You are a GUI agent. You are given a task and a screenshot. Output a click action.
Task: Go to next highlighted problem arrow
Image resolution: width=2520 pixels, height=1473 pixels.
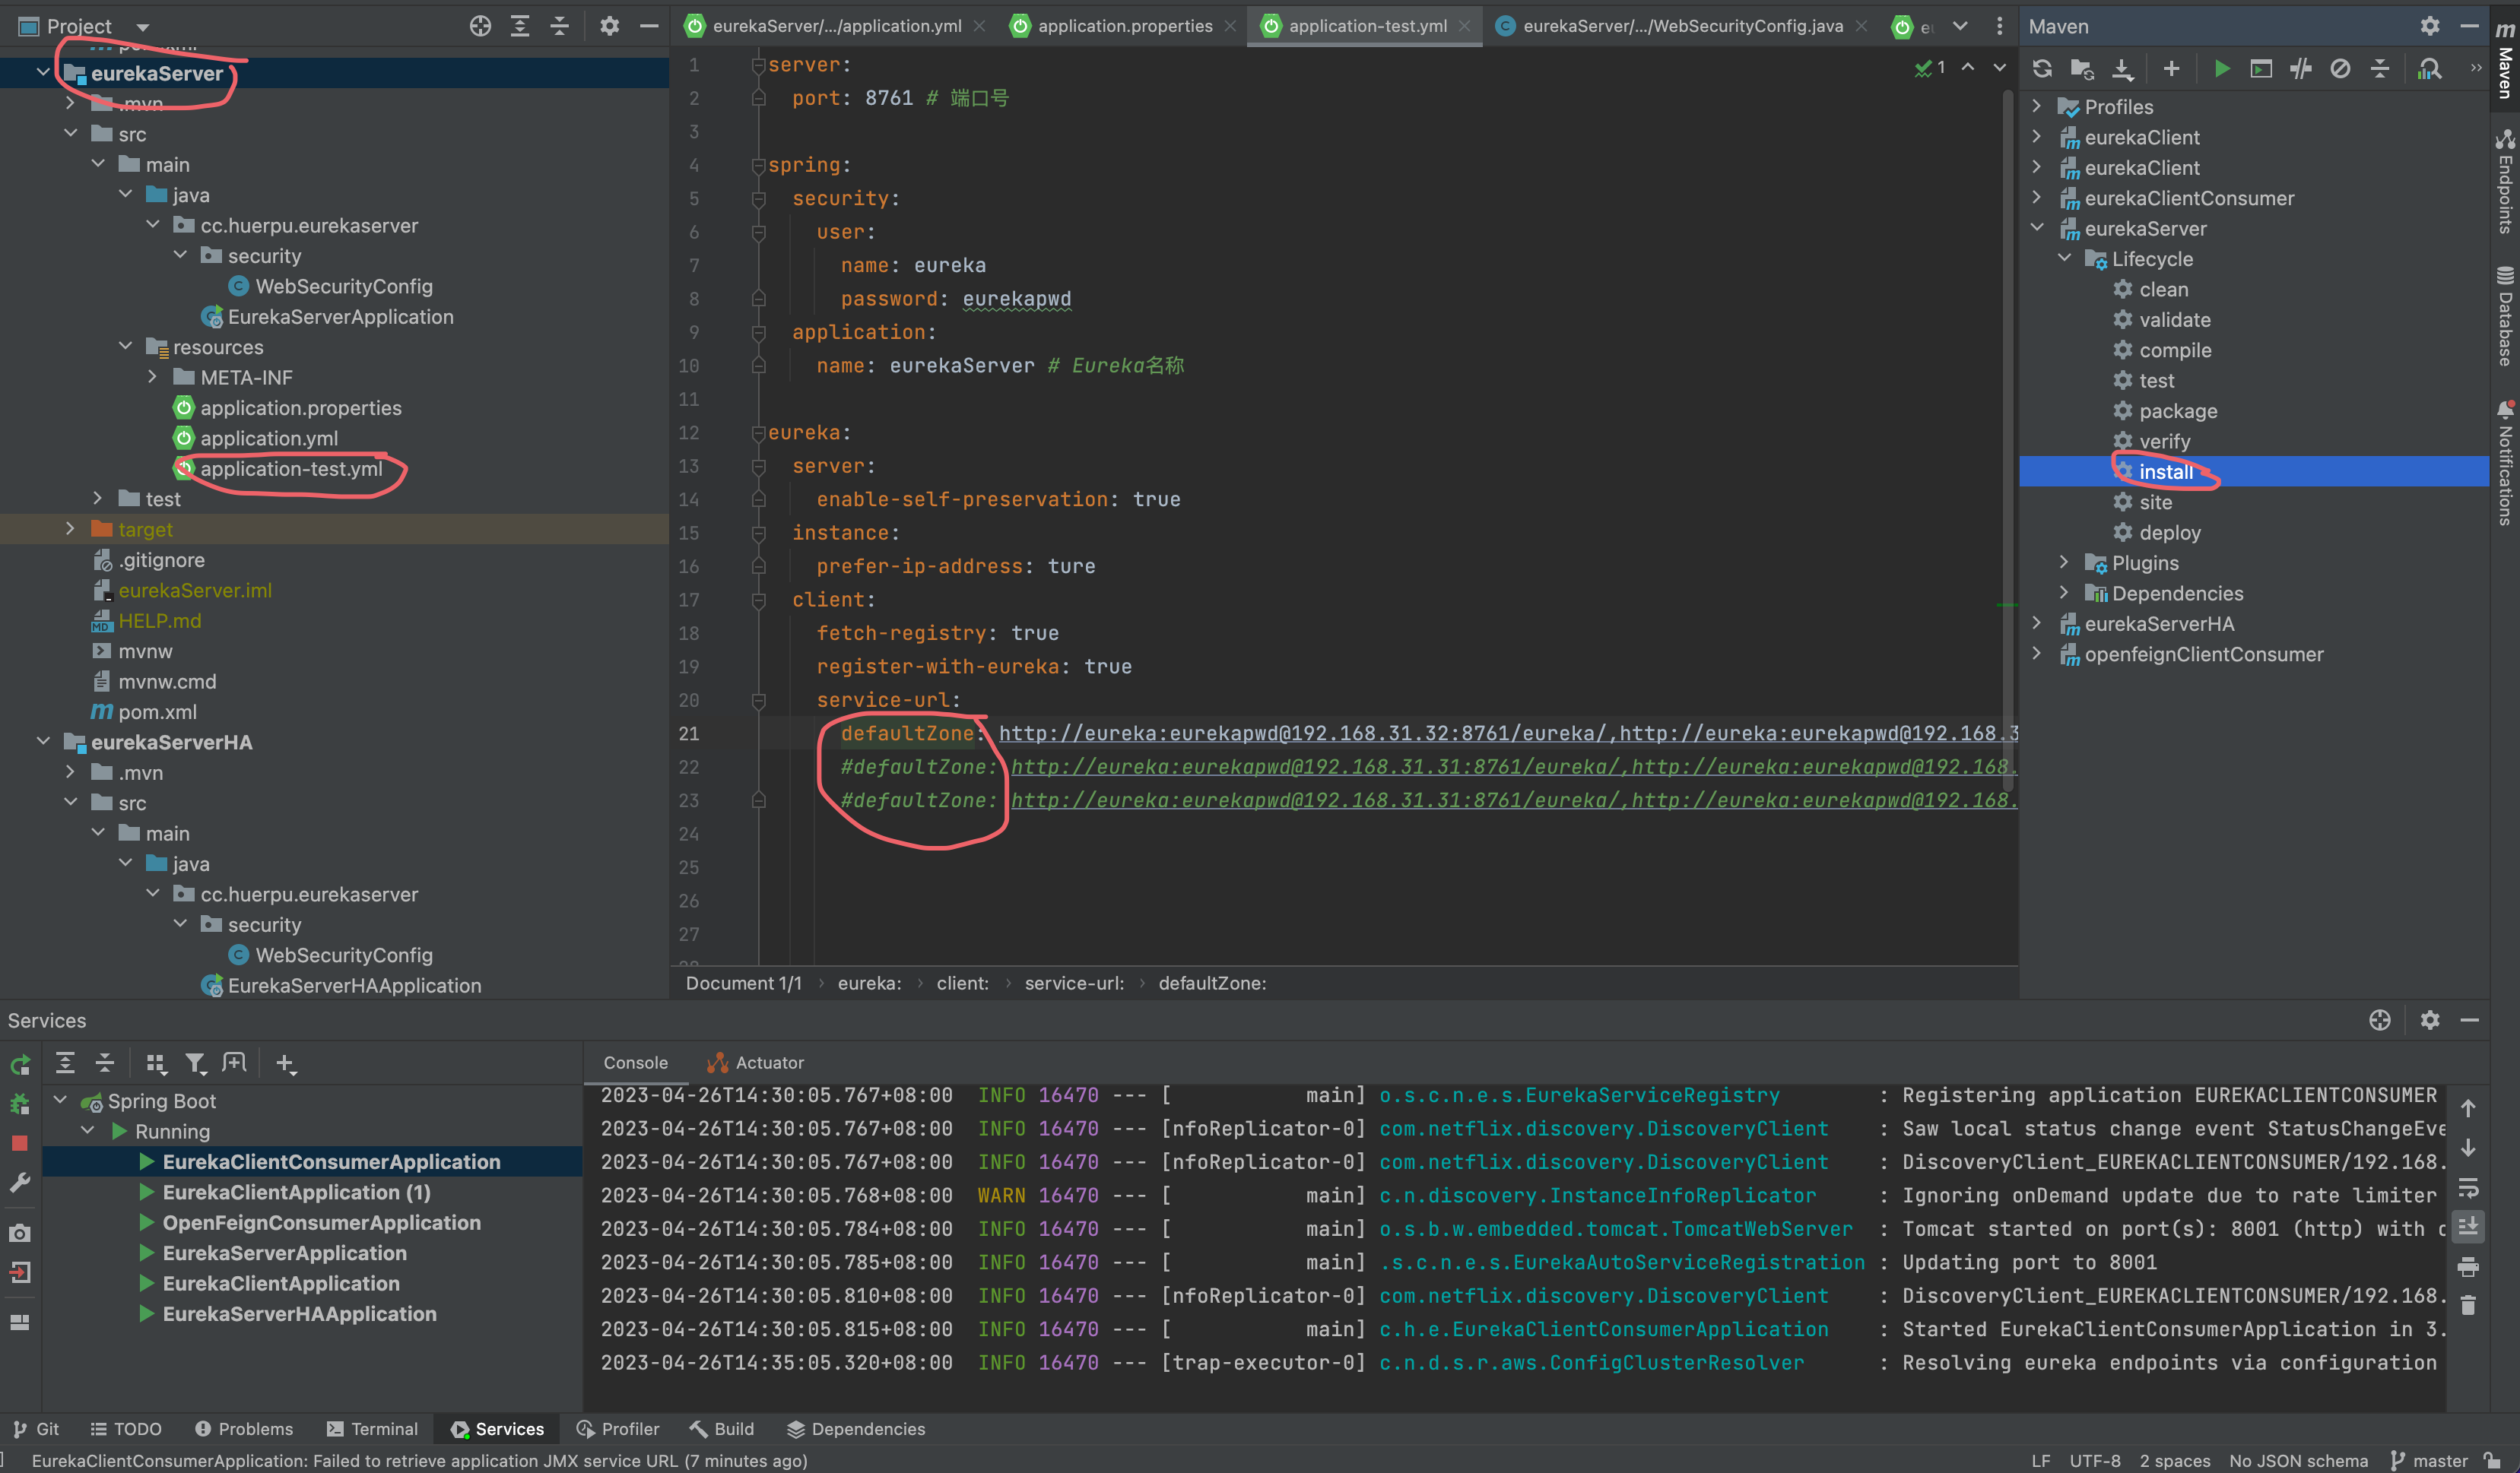1999,67
